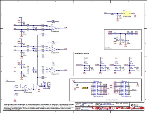Select the J2 right launchpad connector symbol
This screenshot has width=147, height=113.
tap(124, 88)
